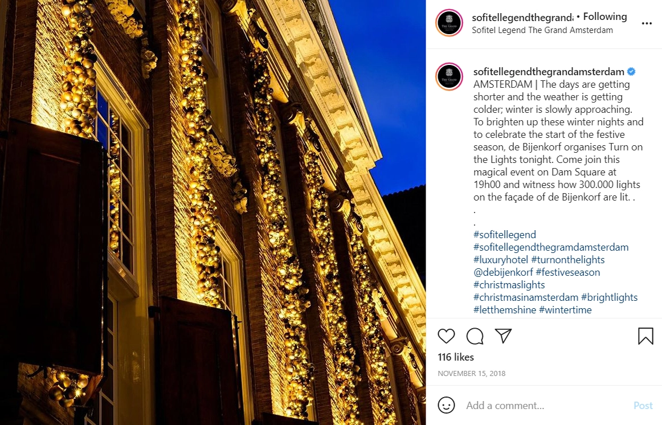Screen dimensions: 662x425
Task: Open the #luxuryhotel hashtag
Action: pyautogui.click(x=501, y=260)
